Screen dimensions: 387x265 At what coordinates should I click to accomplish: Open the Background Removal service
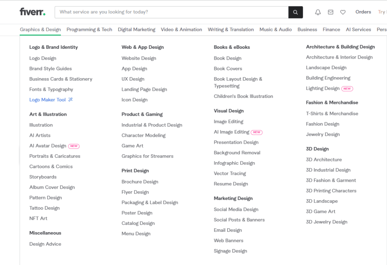pos(237,152)
